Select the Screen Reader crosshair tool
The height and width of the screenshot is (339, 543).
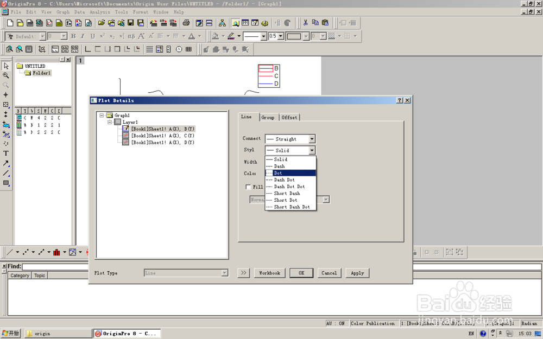click(x=6, y=95)
